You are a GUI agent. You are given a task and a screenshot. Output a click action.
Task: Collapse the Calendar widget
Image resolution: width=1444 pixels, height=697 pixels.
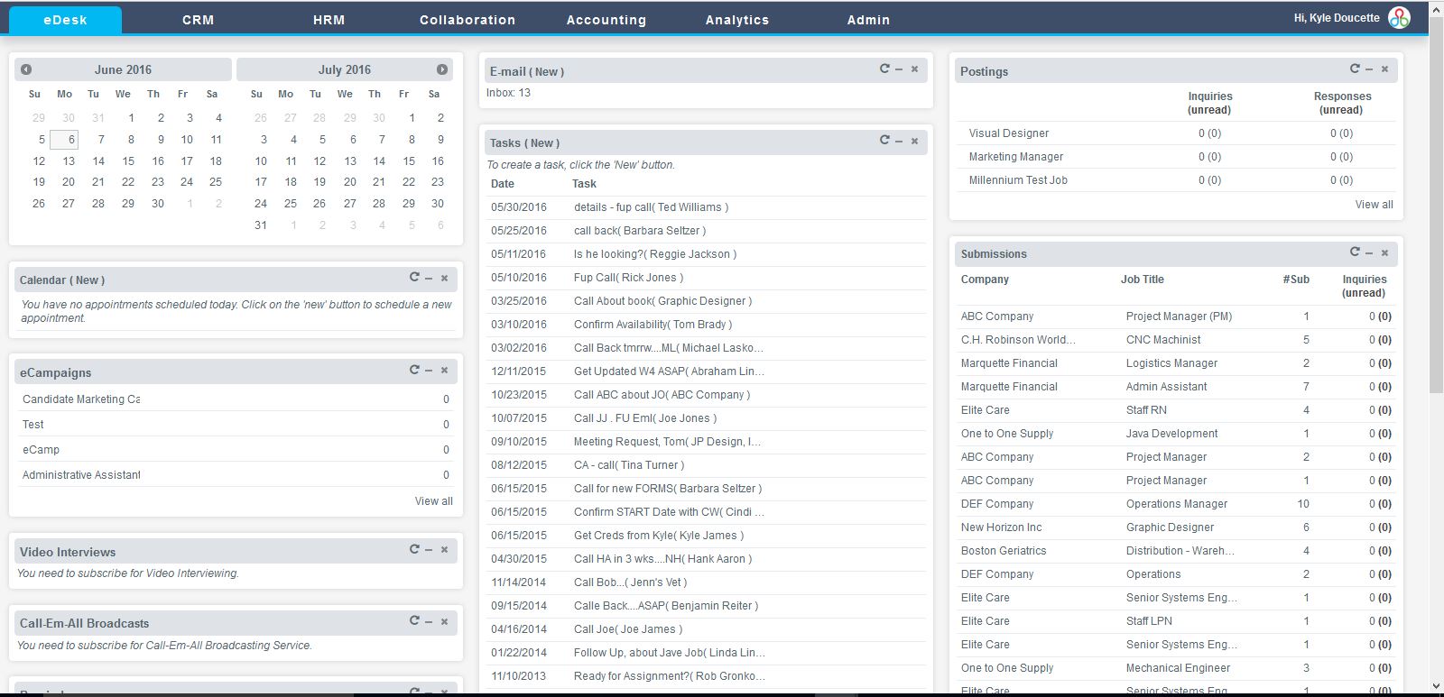429,279
